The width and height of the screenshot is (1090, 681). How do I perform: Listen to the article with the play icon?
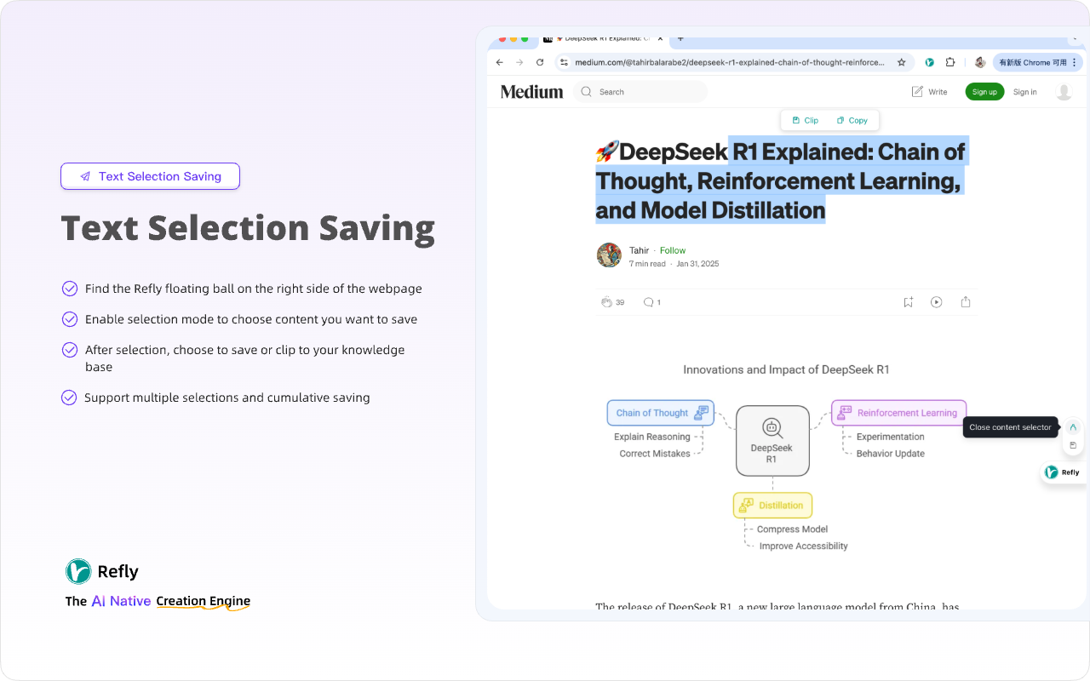(x=937, y=302)
